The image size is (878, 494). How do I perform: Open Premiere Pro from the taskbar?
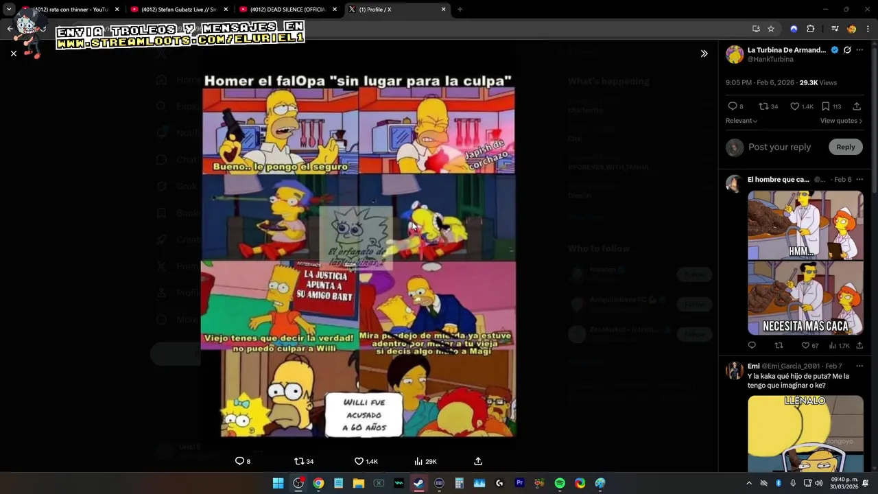tap(519, 483)
